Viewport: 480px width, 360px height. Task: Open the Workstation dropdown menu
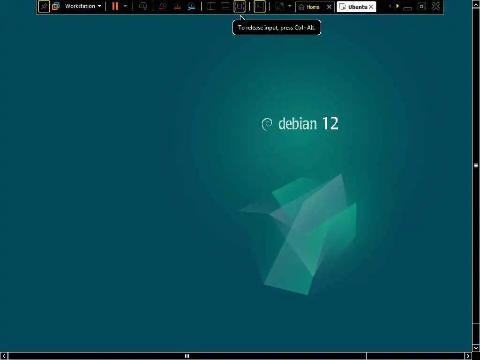click(x=83, y=6)
